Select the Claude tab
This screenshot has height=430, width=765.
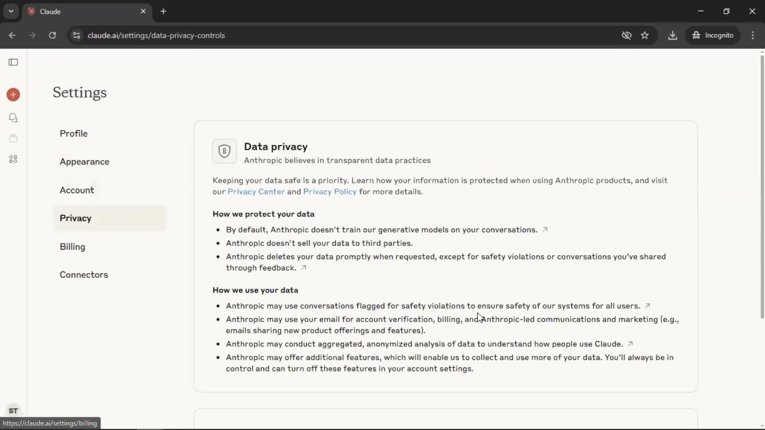coord(87,12)
